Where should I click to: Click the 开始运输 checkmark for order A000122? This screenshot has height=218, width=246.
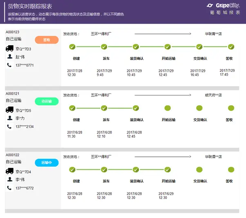[168, 169]
